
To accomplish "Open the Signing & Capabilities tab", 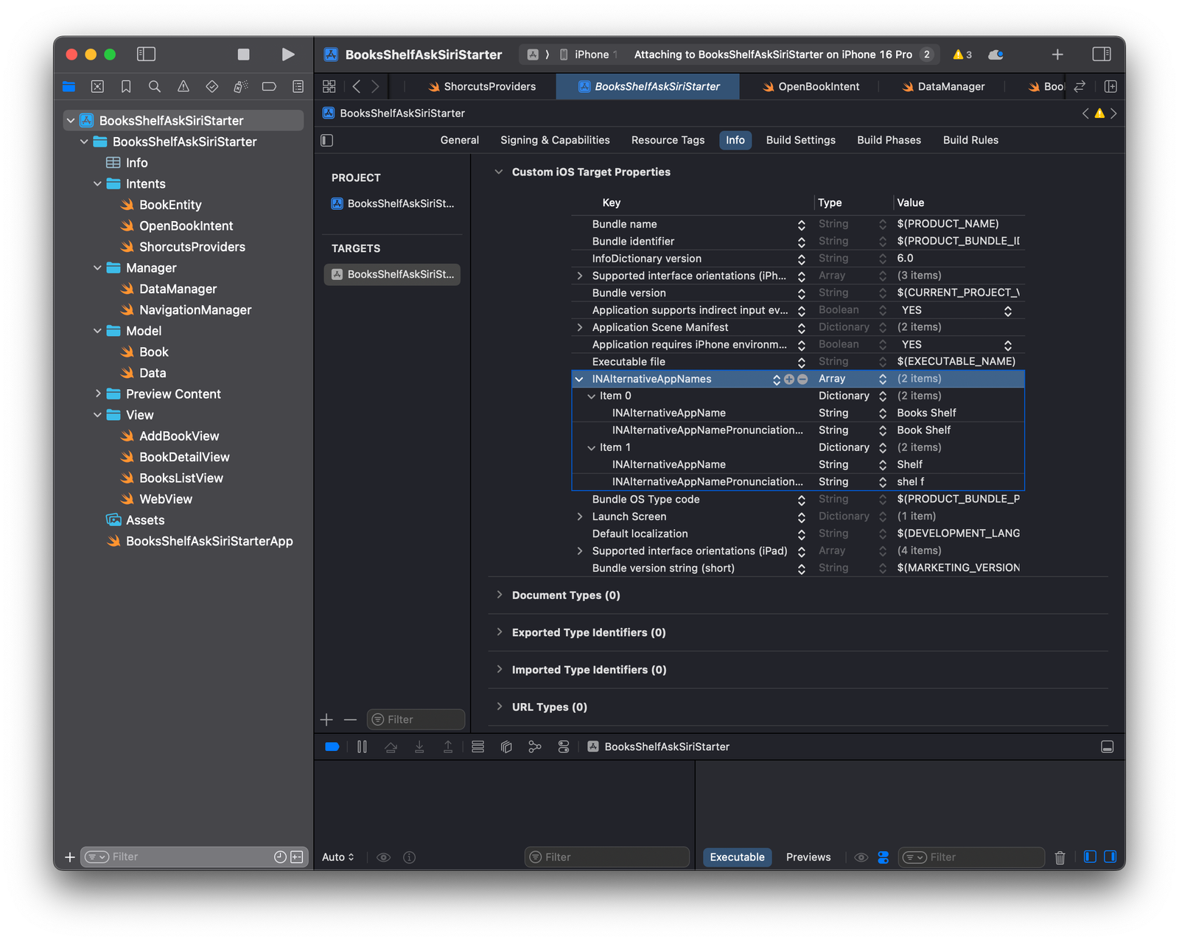I will coord(555,140).
